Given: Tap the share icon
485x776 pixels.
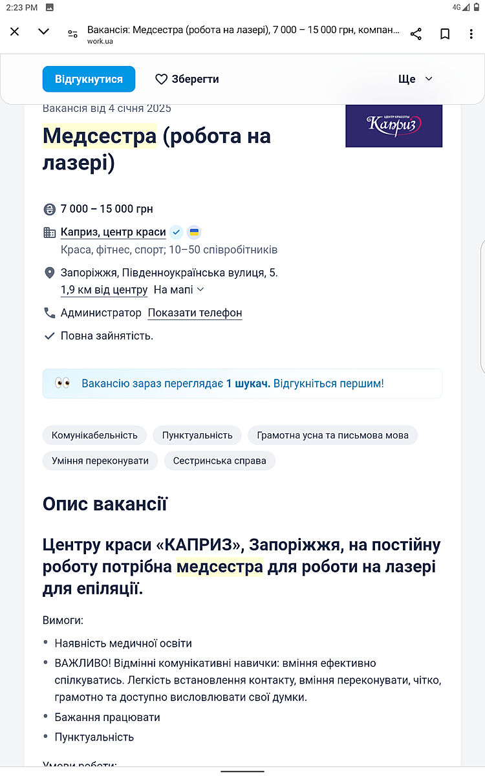Looking at the screenshot, I should pyautogui.click(x=416, y=34).
